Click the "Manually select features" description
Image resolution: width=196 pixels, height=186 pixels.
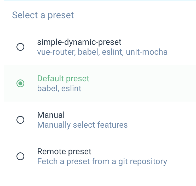pyautogui.click(x=82, y=125)
